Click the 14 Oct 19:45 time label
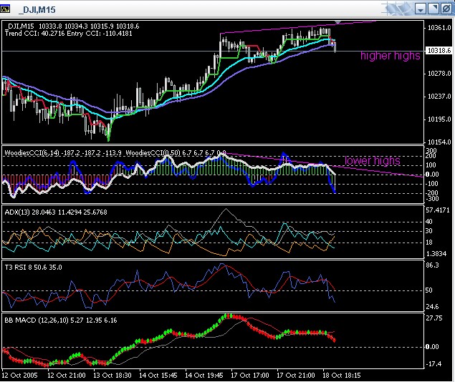Image resolution: width=455 pixels, height=382 pixels. tap(204, 376)
